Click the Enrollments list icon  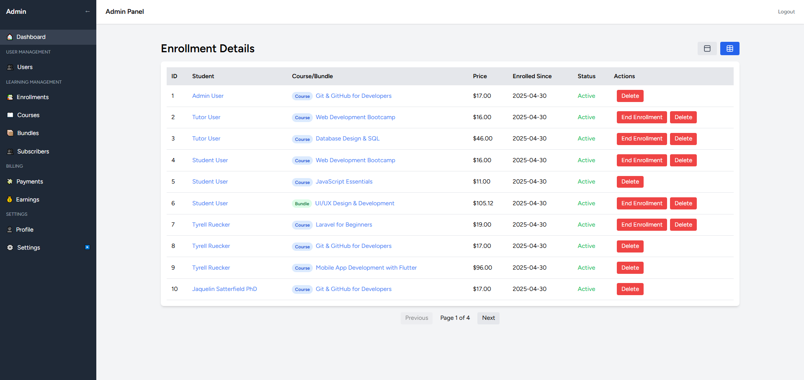tap(10, 97)
